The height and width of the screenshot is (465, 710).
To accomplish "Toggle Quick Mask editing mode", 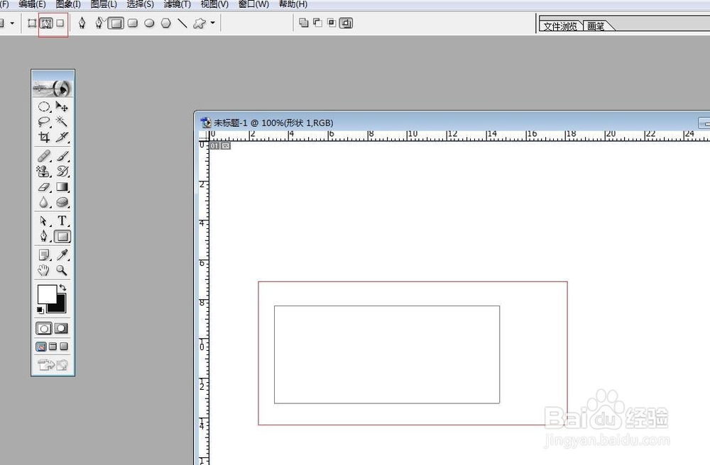I will coord(60,328).
